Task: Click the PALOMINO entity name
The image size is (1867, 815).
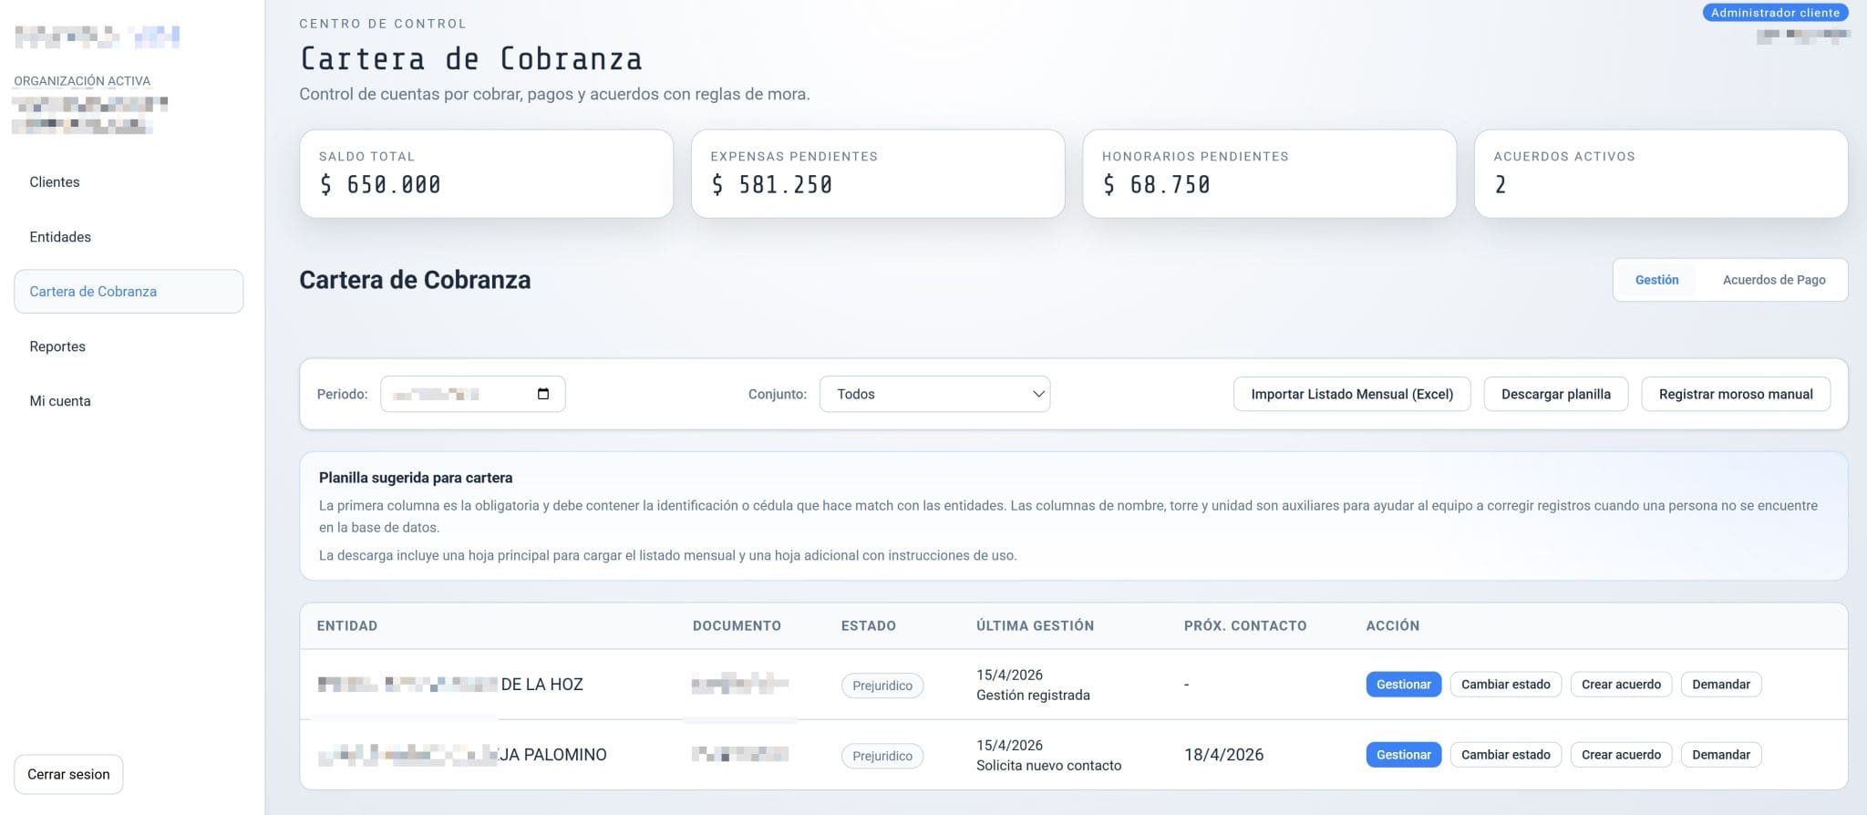Action: (x=462, y=755)
